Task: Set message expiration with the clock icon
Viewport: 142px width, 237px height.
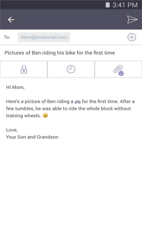Action: tap(71, 69)
